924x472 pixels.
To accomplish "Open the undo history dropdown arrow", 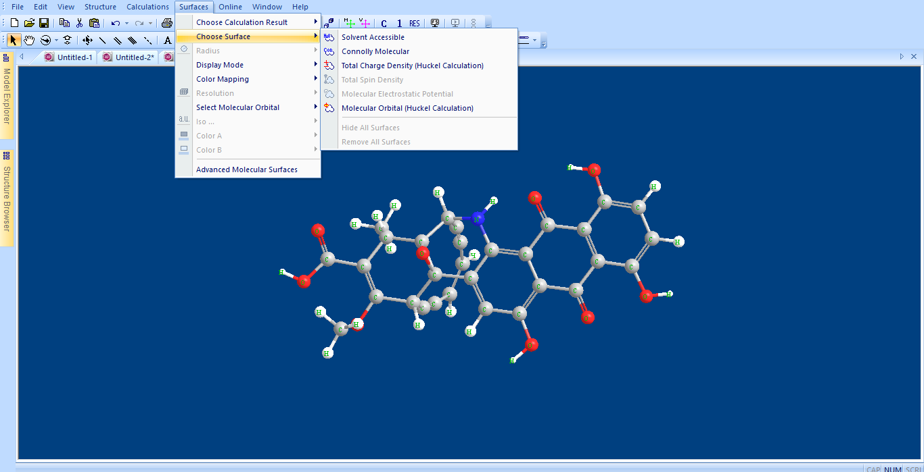I will [x=127, y=24].
